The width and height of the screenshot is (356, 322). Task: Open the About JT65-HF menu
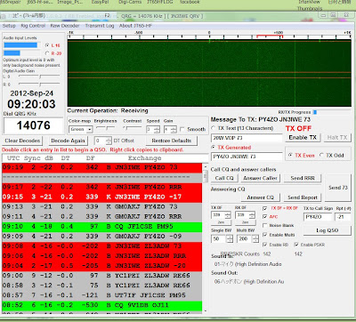(x=135, y=26)
